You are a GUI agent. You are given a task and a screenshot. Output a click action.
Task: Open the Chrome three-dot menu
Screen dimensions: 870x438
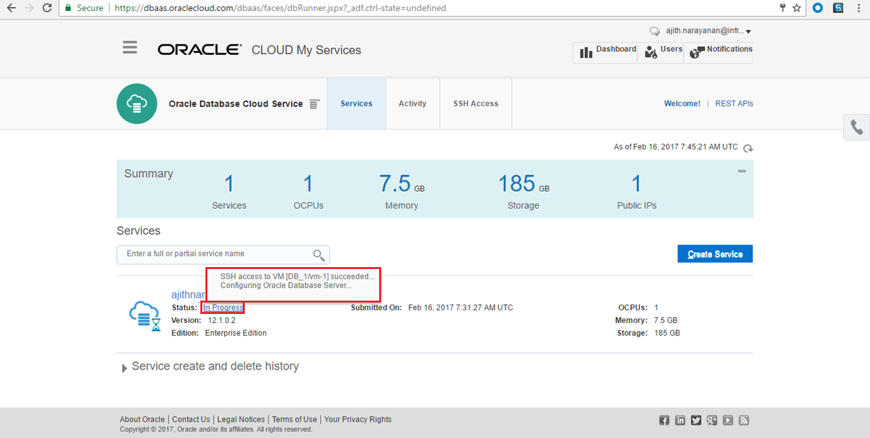[x=859, y=8]
